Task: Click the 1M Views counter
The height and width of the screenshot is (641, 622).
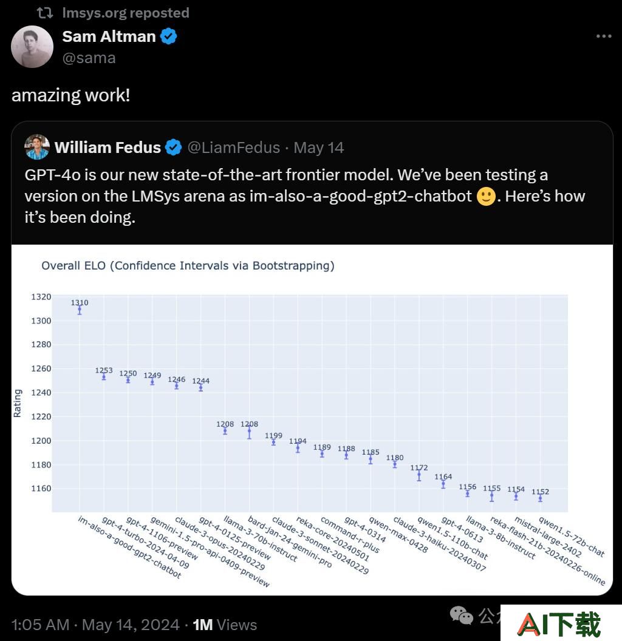Action: pos(225,625)
